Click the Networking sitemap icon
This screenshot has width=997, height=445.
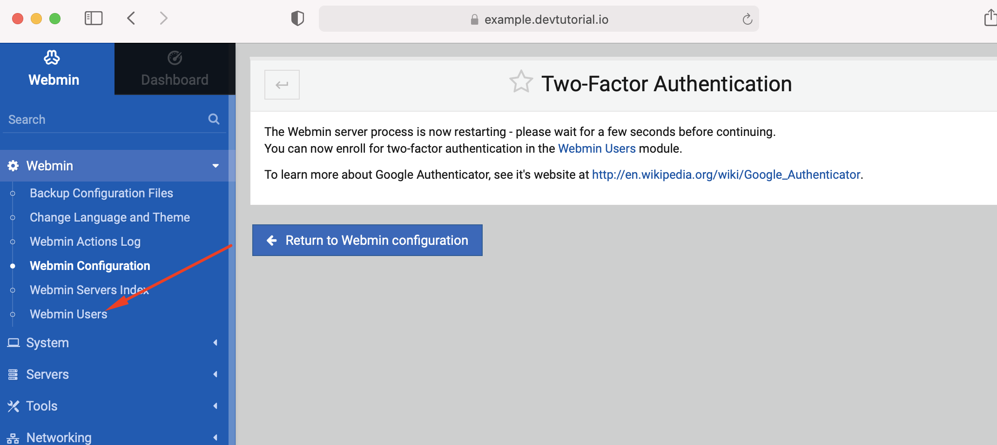pos(13,438)
